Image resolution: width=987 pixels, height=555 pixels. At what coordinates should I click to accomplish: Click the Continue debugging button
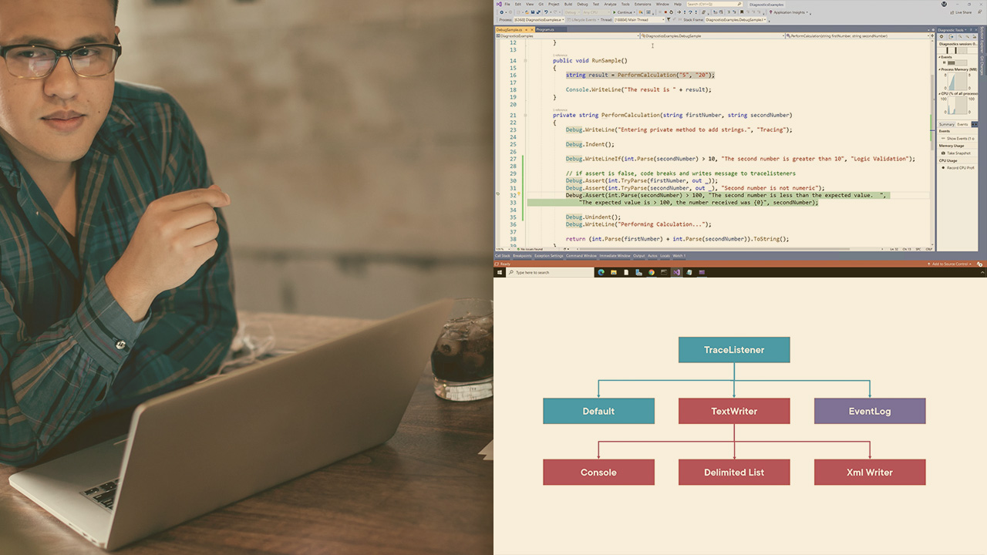[x=624, y=12]
